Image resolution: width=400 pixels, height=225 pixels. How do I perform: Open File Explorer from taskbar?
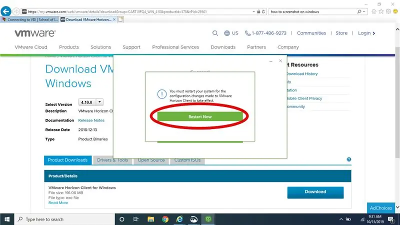(151, 219)
